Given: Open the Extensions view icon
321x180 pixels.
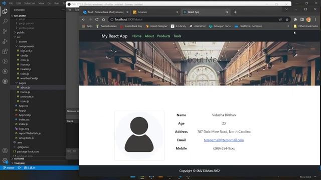Looking at the screenshot, I should tap(5, 51).
